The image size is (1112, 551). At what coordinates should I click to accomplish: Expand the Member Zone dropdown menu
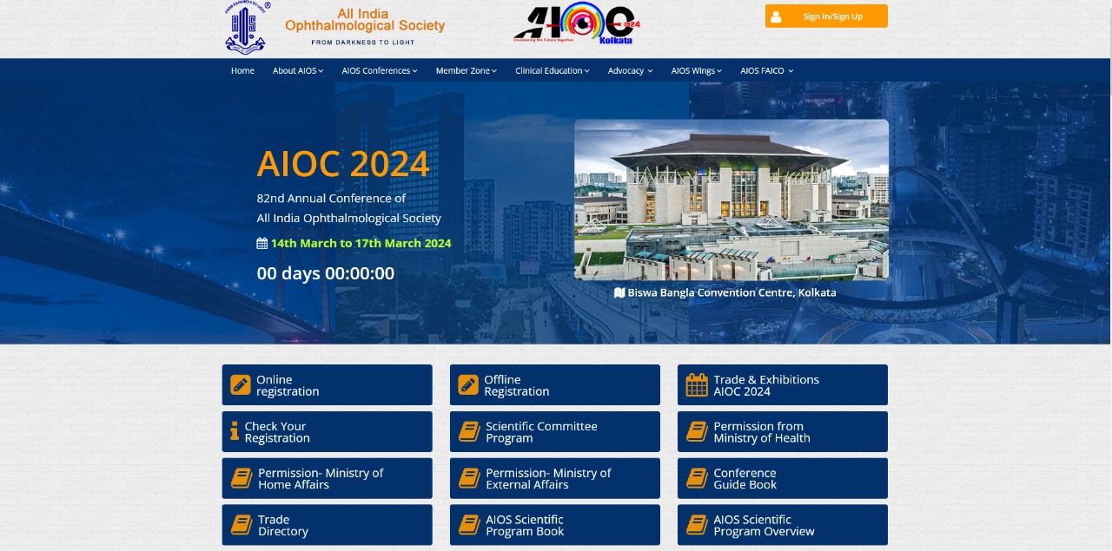pos(467,71)
